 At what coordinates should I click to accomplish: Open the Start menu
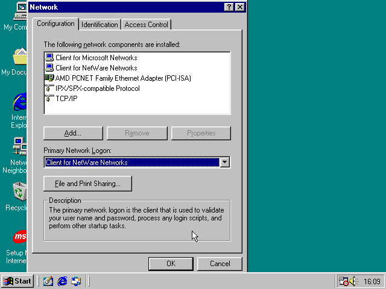tap(17, 281)
